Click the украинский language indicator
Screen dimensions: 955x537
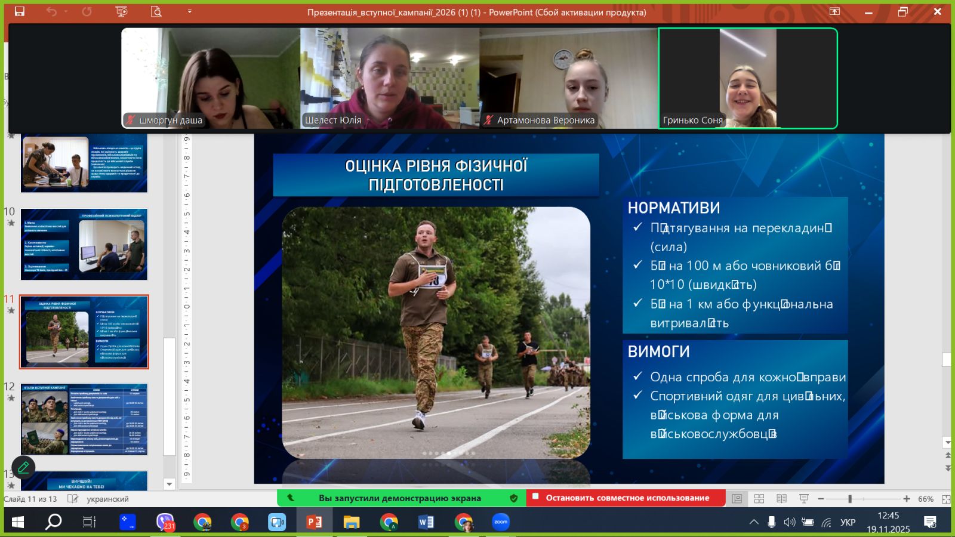coord(107,499)
